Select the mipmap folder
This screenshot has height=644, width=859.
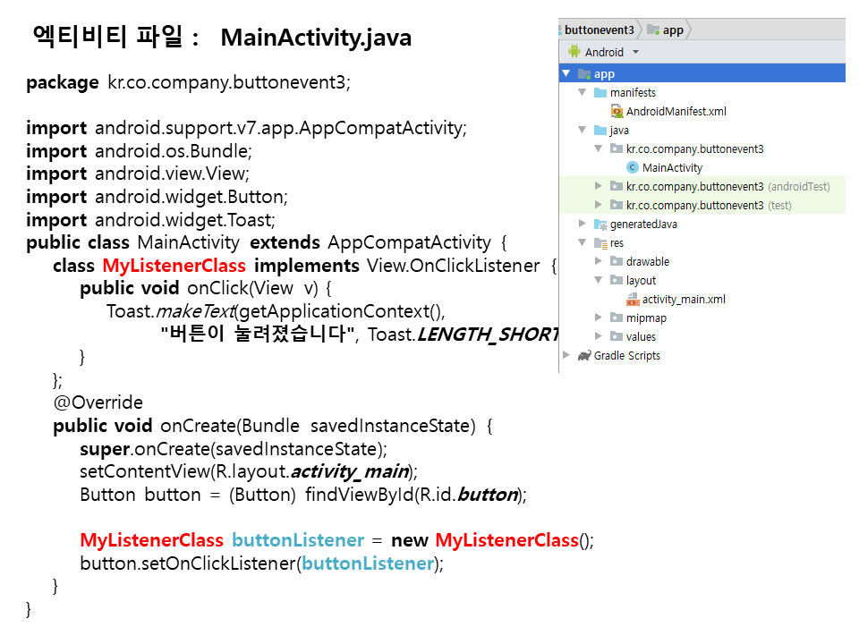pos(645,318)
